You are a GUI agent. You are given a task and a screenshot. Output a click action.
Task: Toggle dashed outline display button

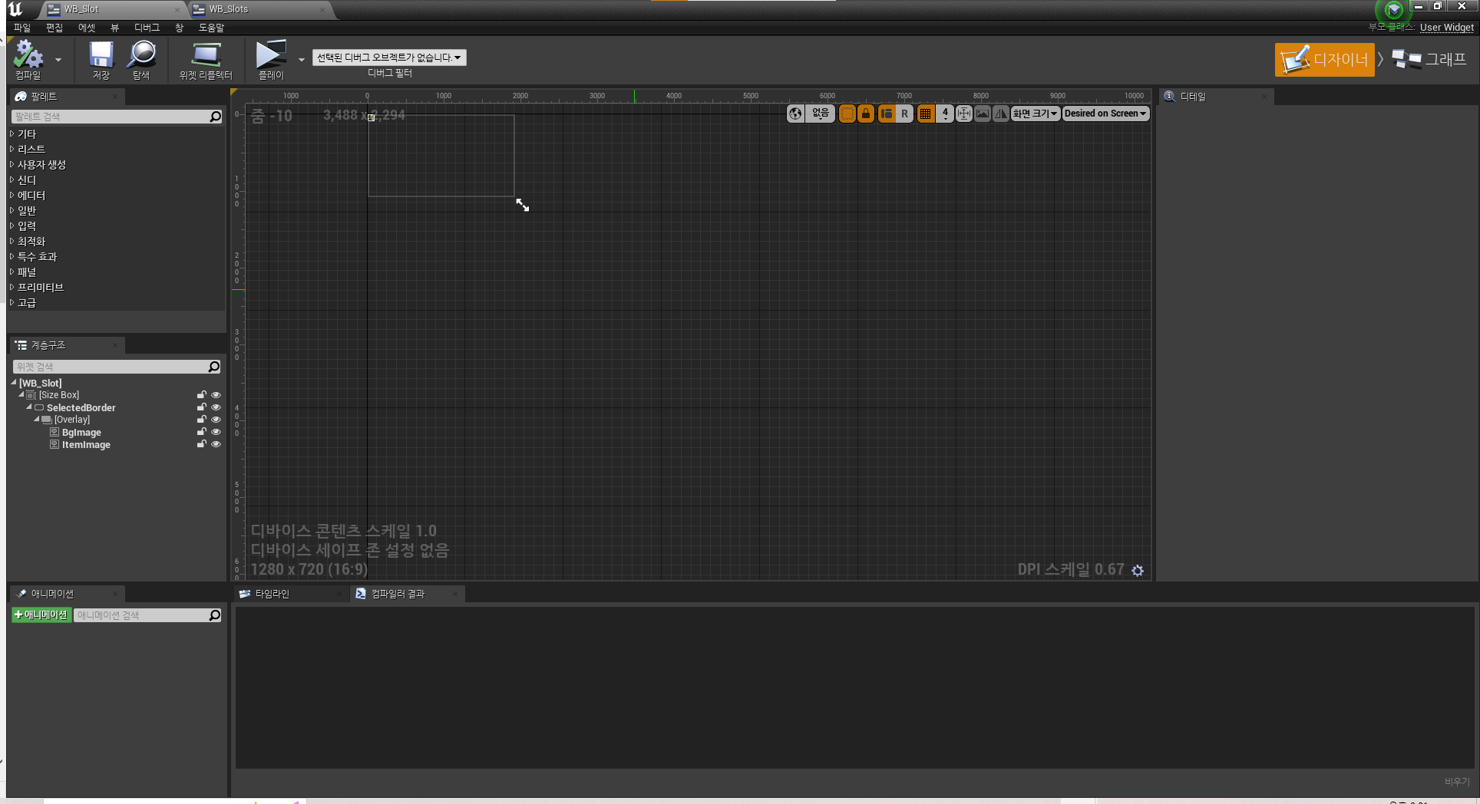pos(847,114)
